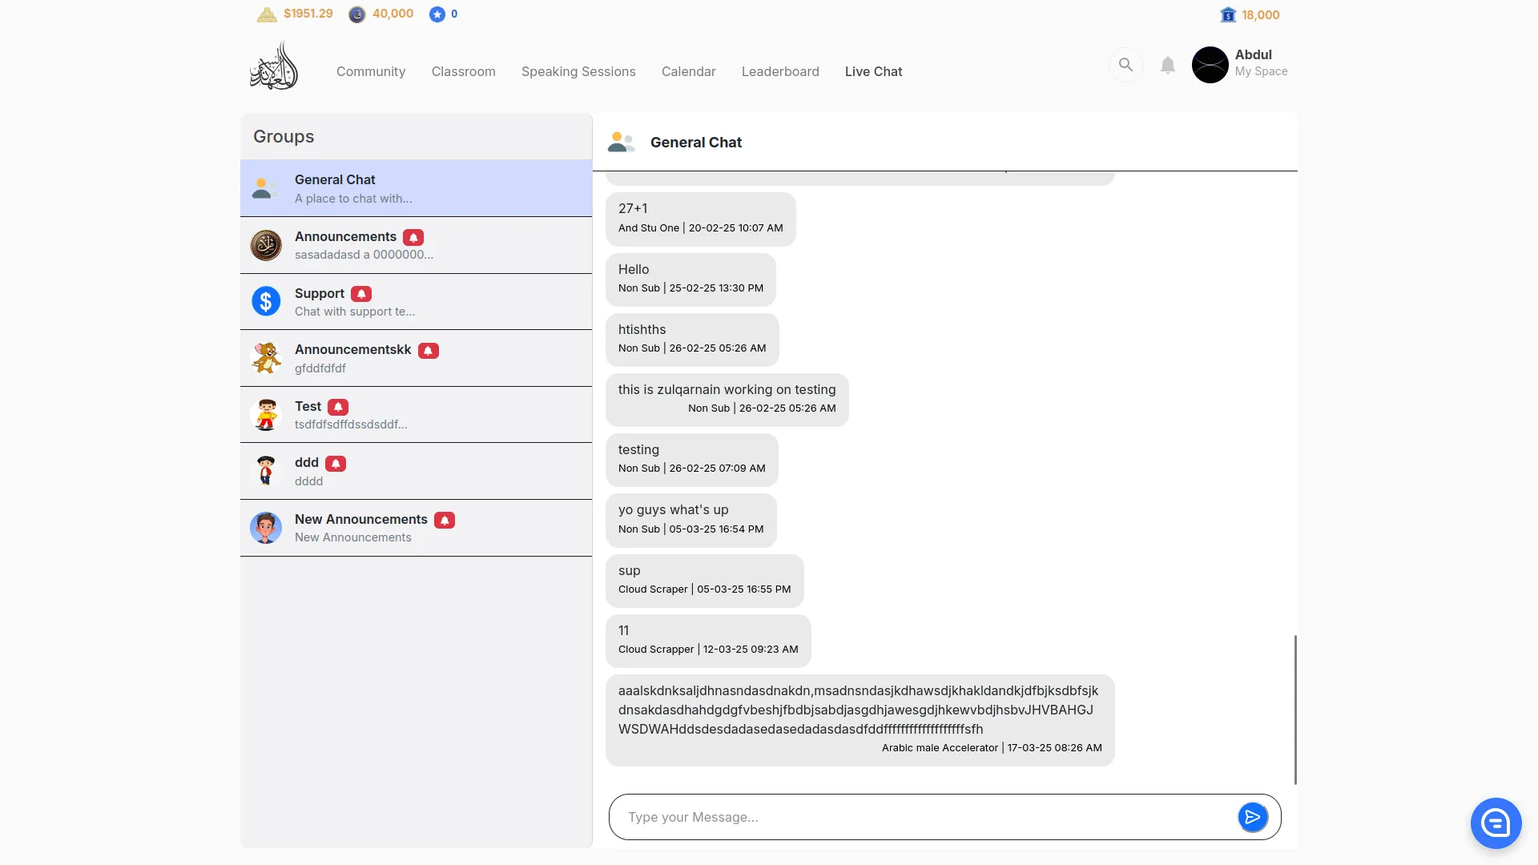Click the red bell badge on Test group
The height and width of the screenshot is (865, 1538).
point(338,407)
